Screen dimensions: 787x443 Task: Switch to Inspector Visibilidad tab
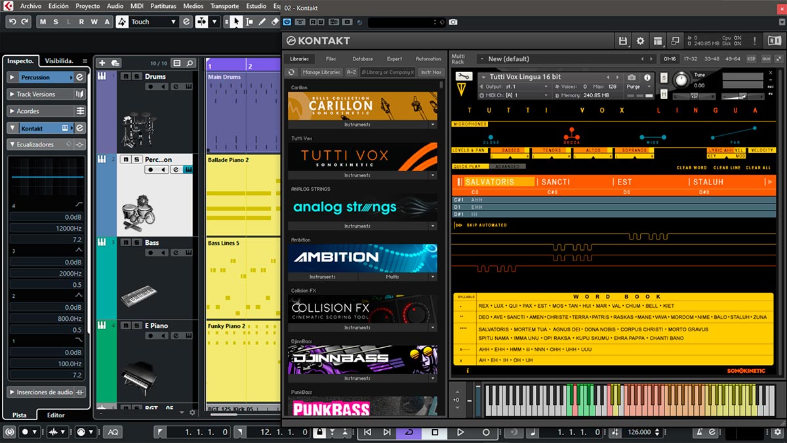click(x=59, y=61)
